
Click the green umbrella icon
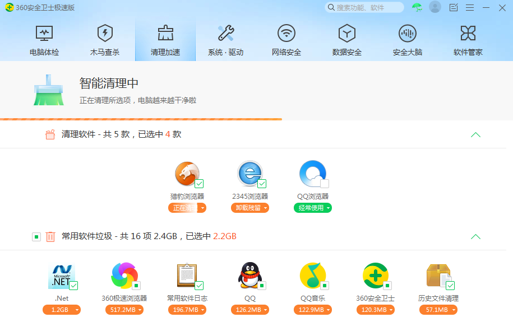417,7
